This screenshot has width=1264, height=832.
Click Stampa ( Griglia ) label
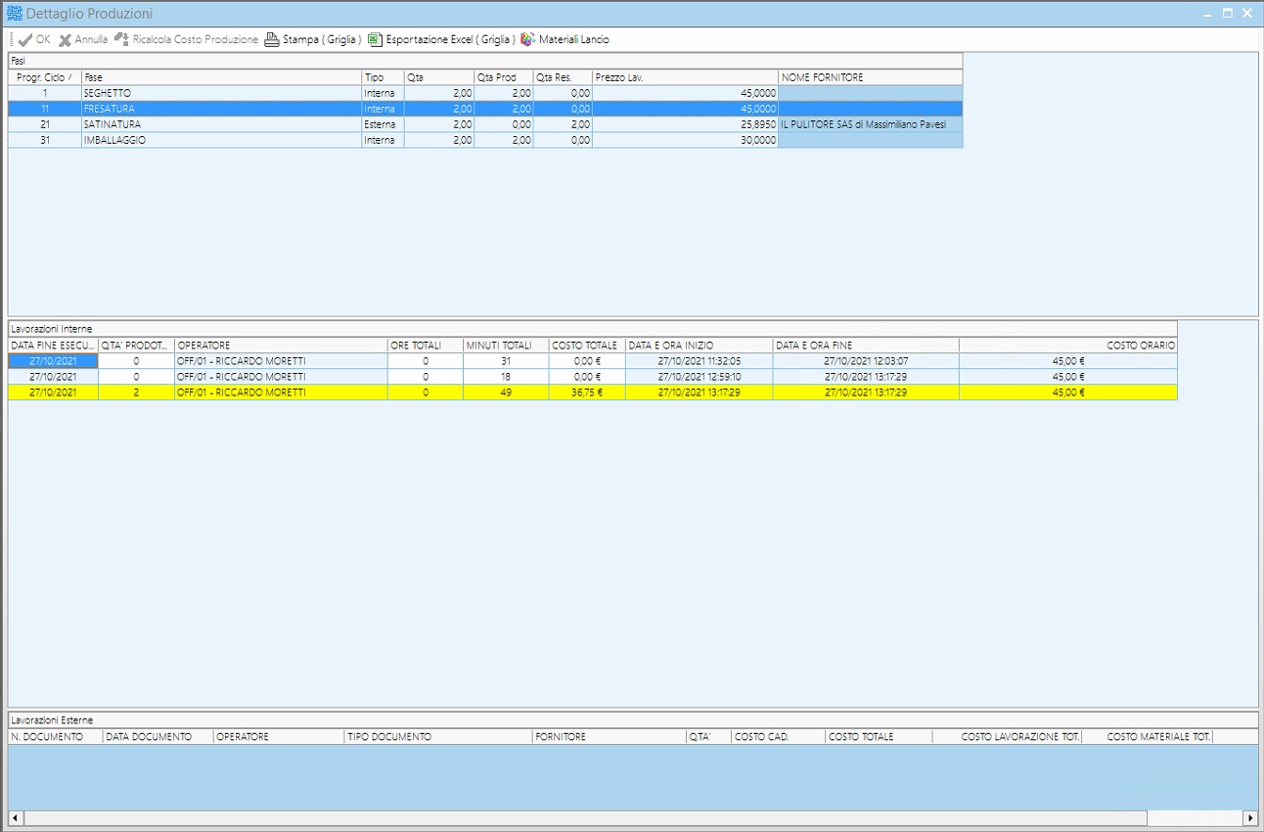322,40
